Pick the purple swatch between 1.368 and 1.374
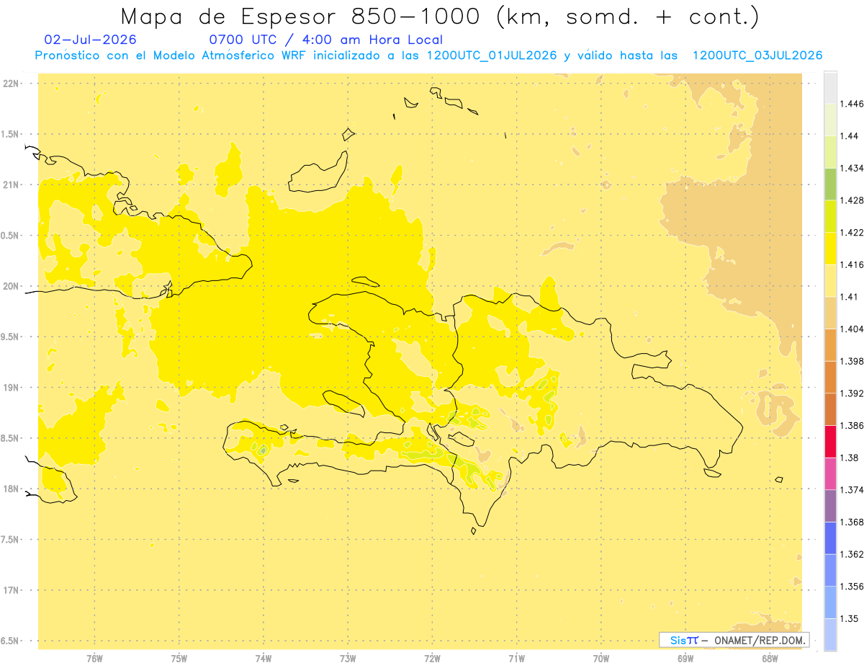Screen dimensions: 864x668 [830, 506]
